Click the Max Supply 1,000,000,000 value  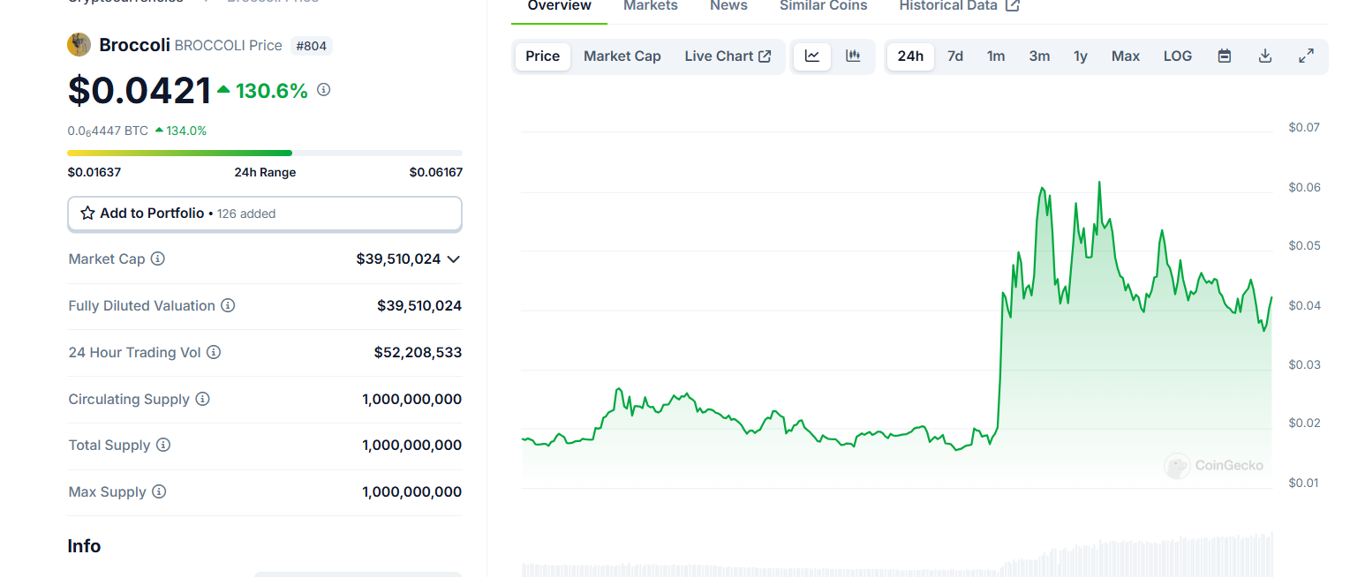(411, 491)
